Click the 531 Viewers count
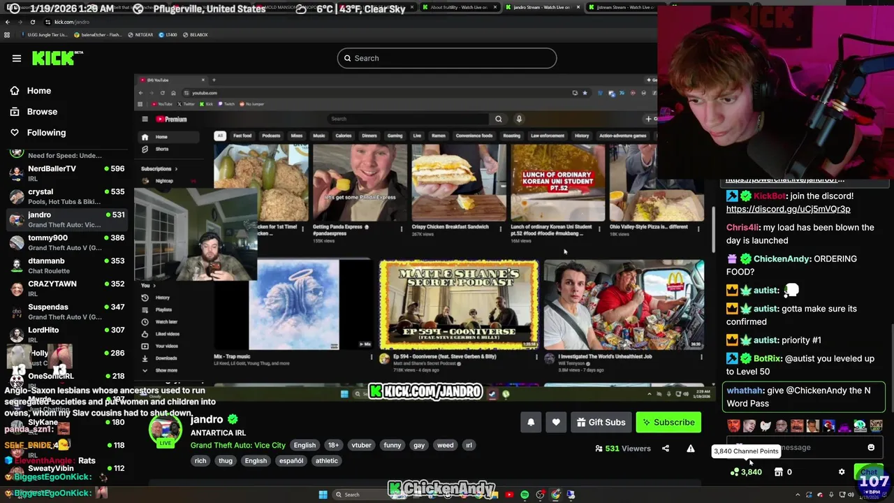 (x=623, y=449)
